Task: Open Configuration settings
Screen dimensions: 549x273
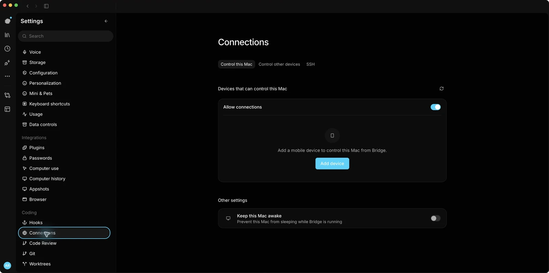Action: [64, 73]
